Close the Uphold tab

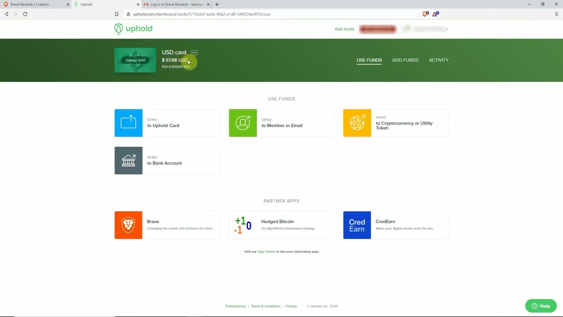138,4
